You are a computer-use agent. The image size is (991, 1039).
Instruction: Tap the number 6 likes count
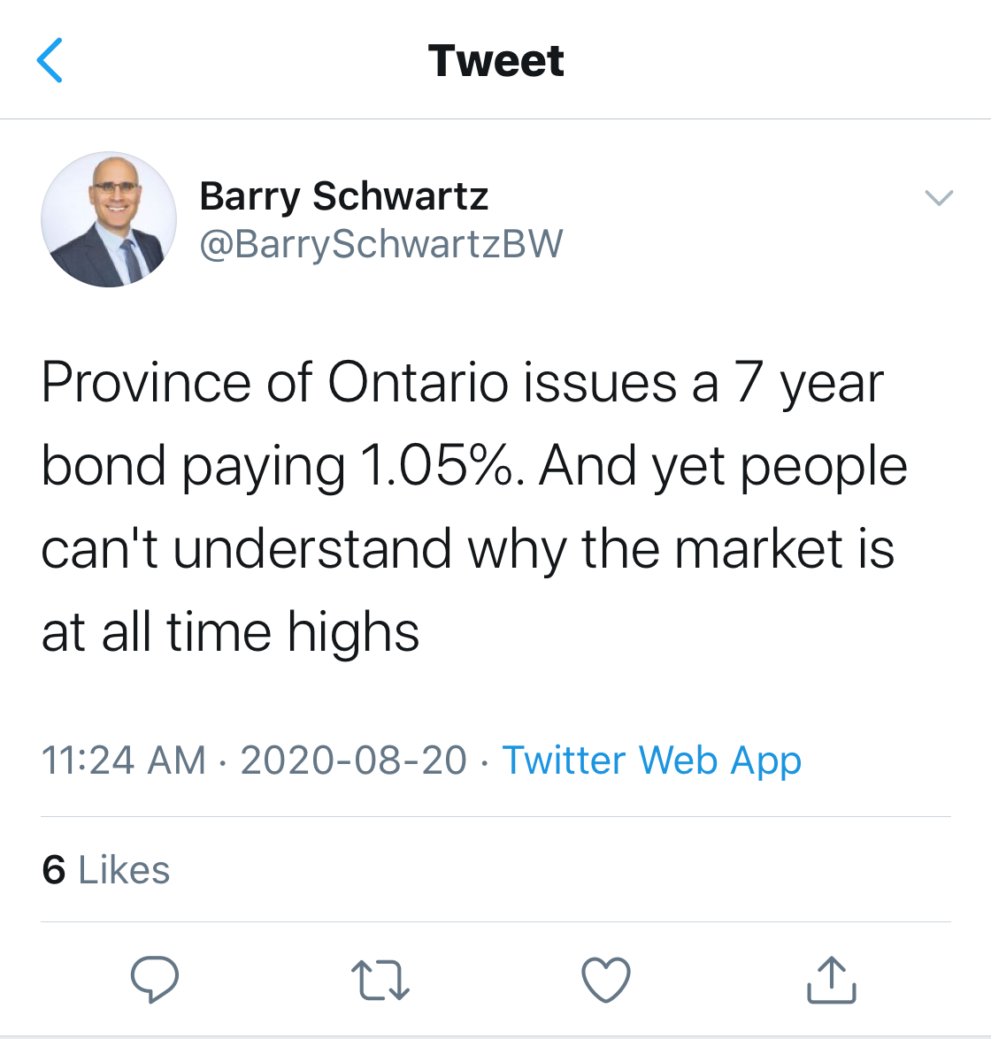53,869
